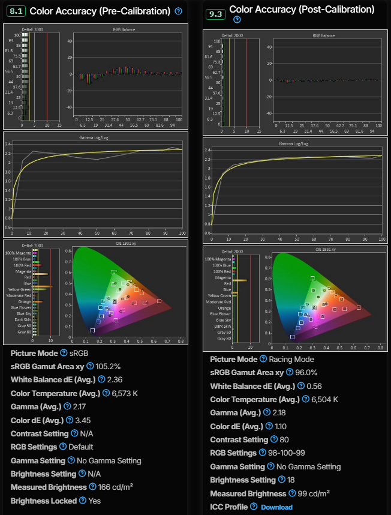Image resolution: width=391 pixels, height=515 pixels.
Task: Open help icon beside Color Accuracy (Pre-Calibration) title
Action: [178, 11]
